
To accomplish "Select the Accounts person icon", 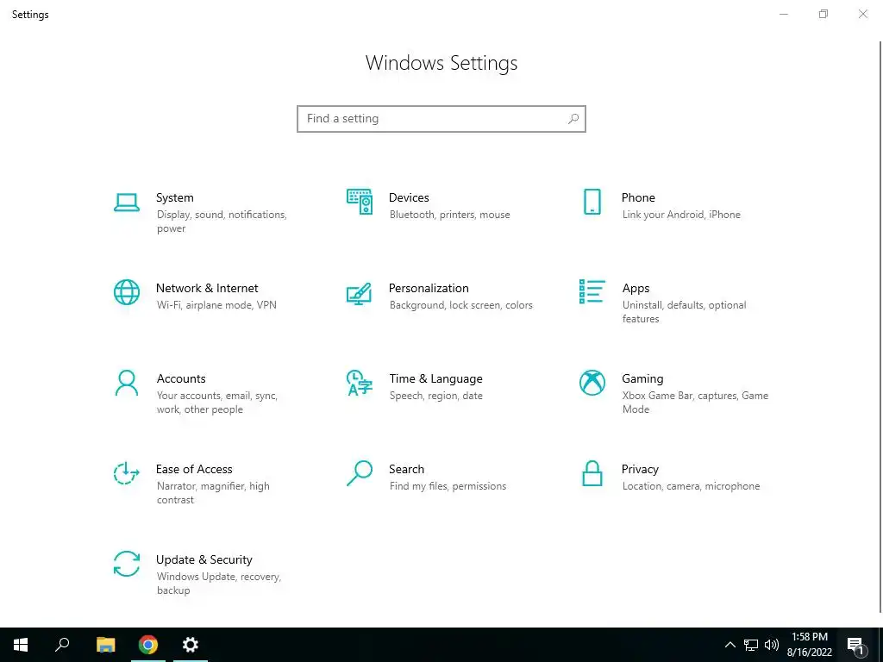I will click(x=127, y=383).
